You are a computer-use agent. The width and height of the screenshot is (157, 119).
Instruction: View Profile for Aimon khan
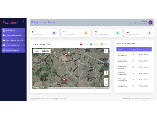click(143, 86)
